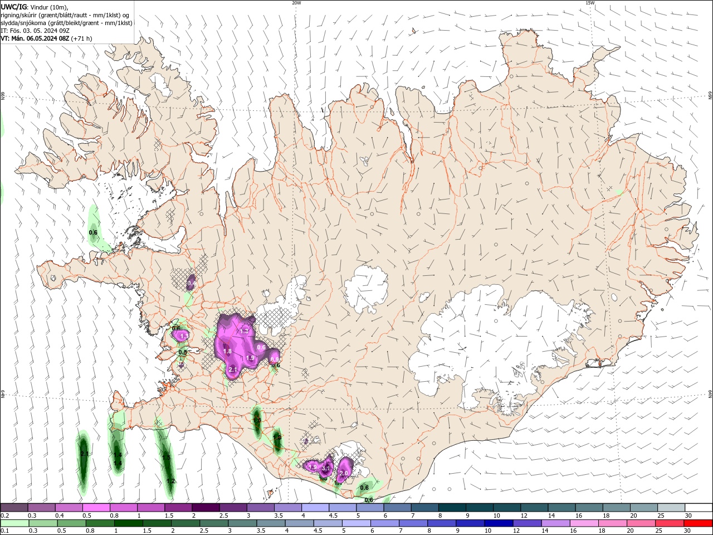
Task: Pick the 0.2 swatch in the snow legend
Action: click(x=14, y=508)
